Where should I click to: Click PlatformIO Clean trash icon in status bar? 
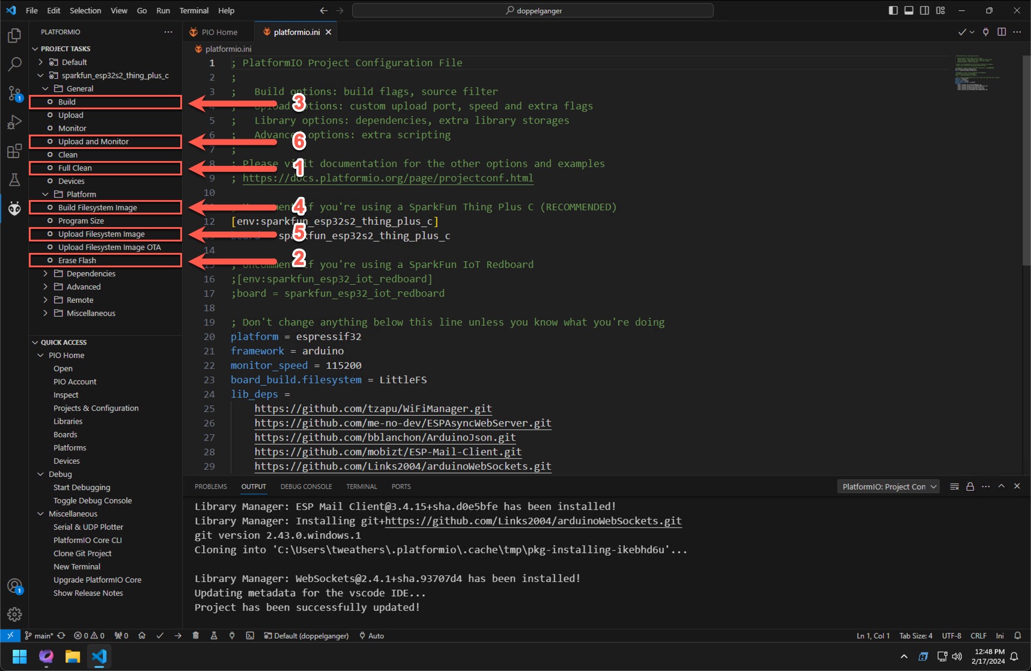(196, 636)
